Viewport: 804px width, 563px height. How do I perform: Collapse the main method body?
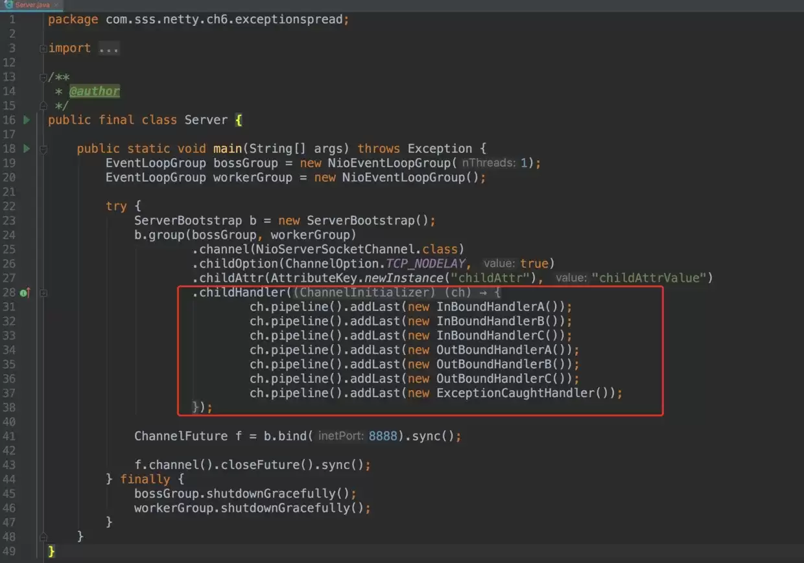click(x=43, y=149)
